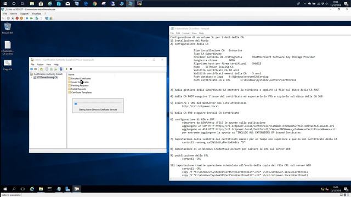The image size is (351, 197).
Task: Open the Failed Requests folder
Action: (78, 89)
